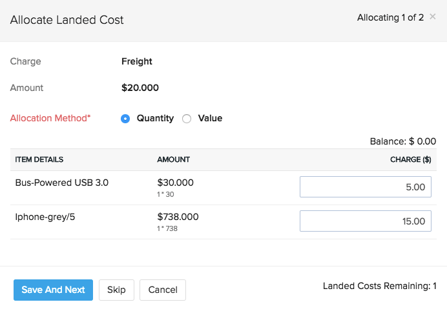Cancel the allocation dialog
The height and width of the screenshot is (311, 447).
(163, 290)
